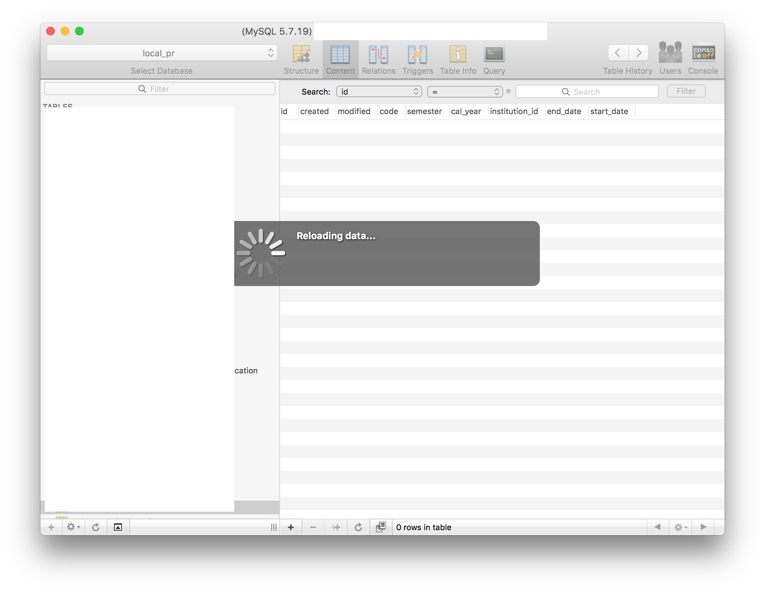The width and height of the screenshot is (765, 593).
Task: Open the pagination settings gear
Action: click(x=681, y=527)
